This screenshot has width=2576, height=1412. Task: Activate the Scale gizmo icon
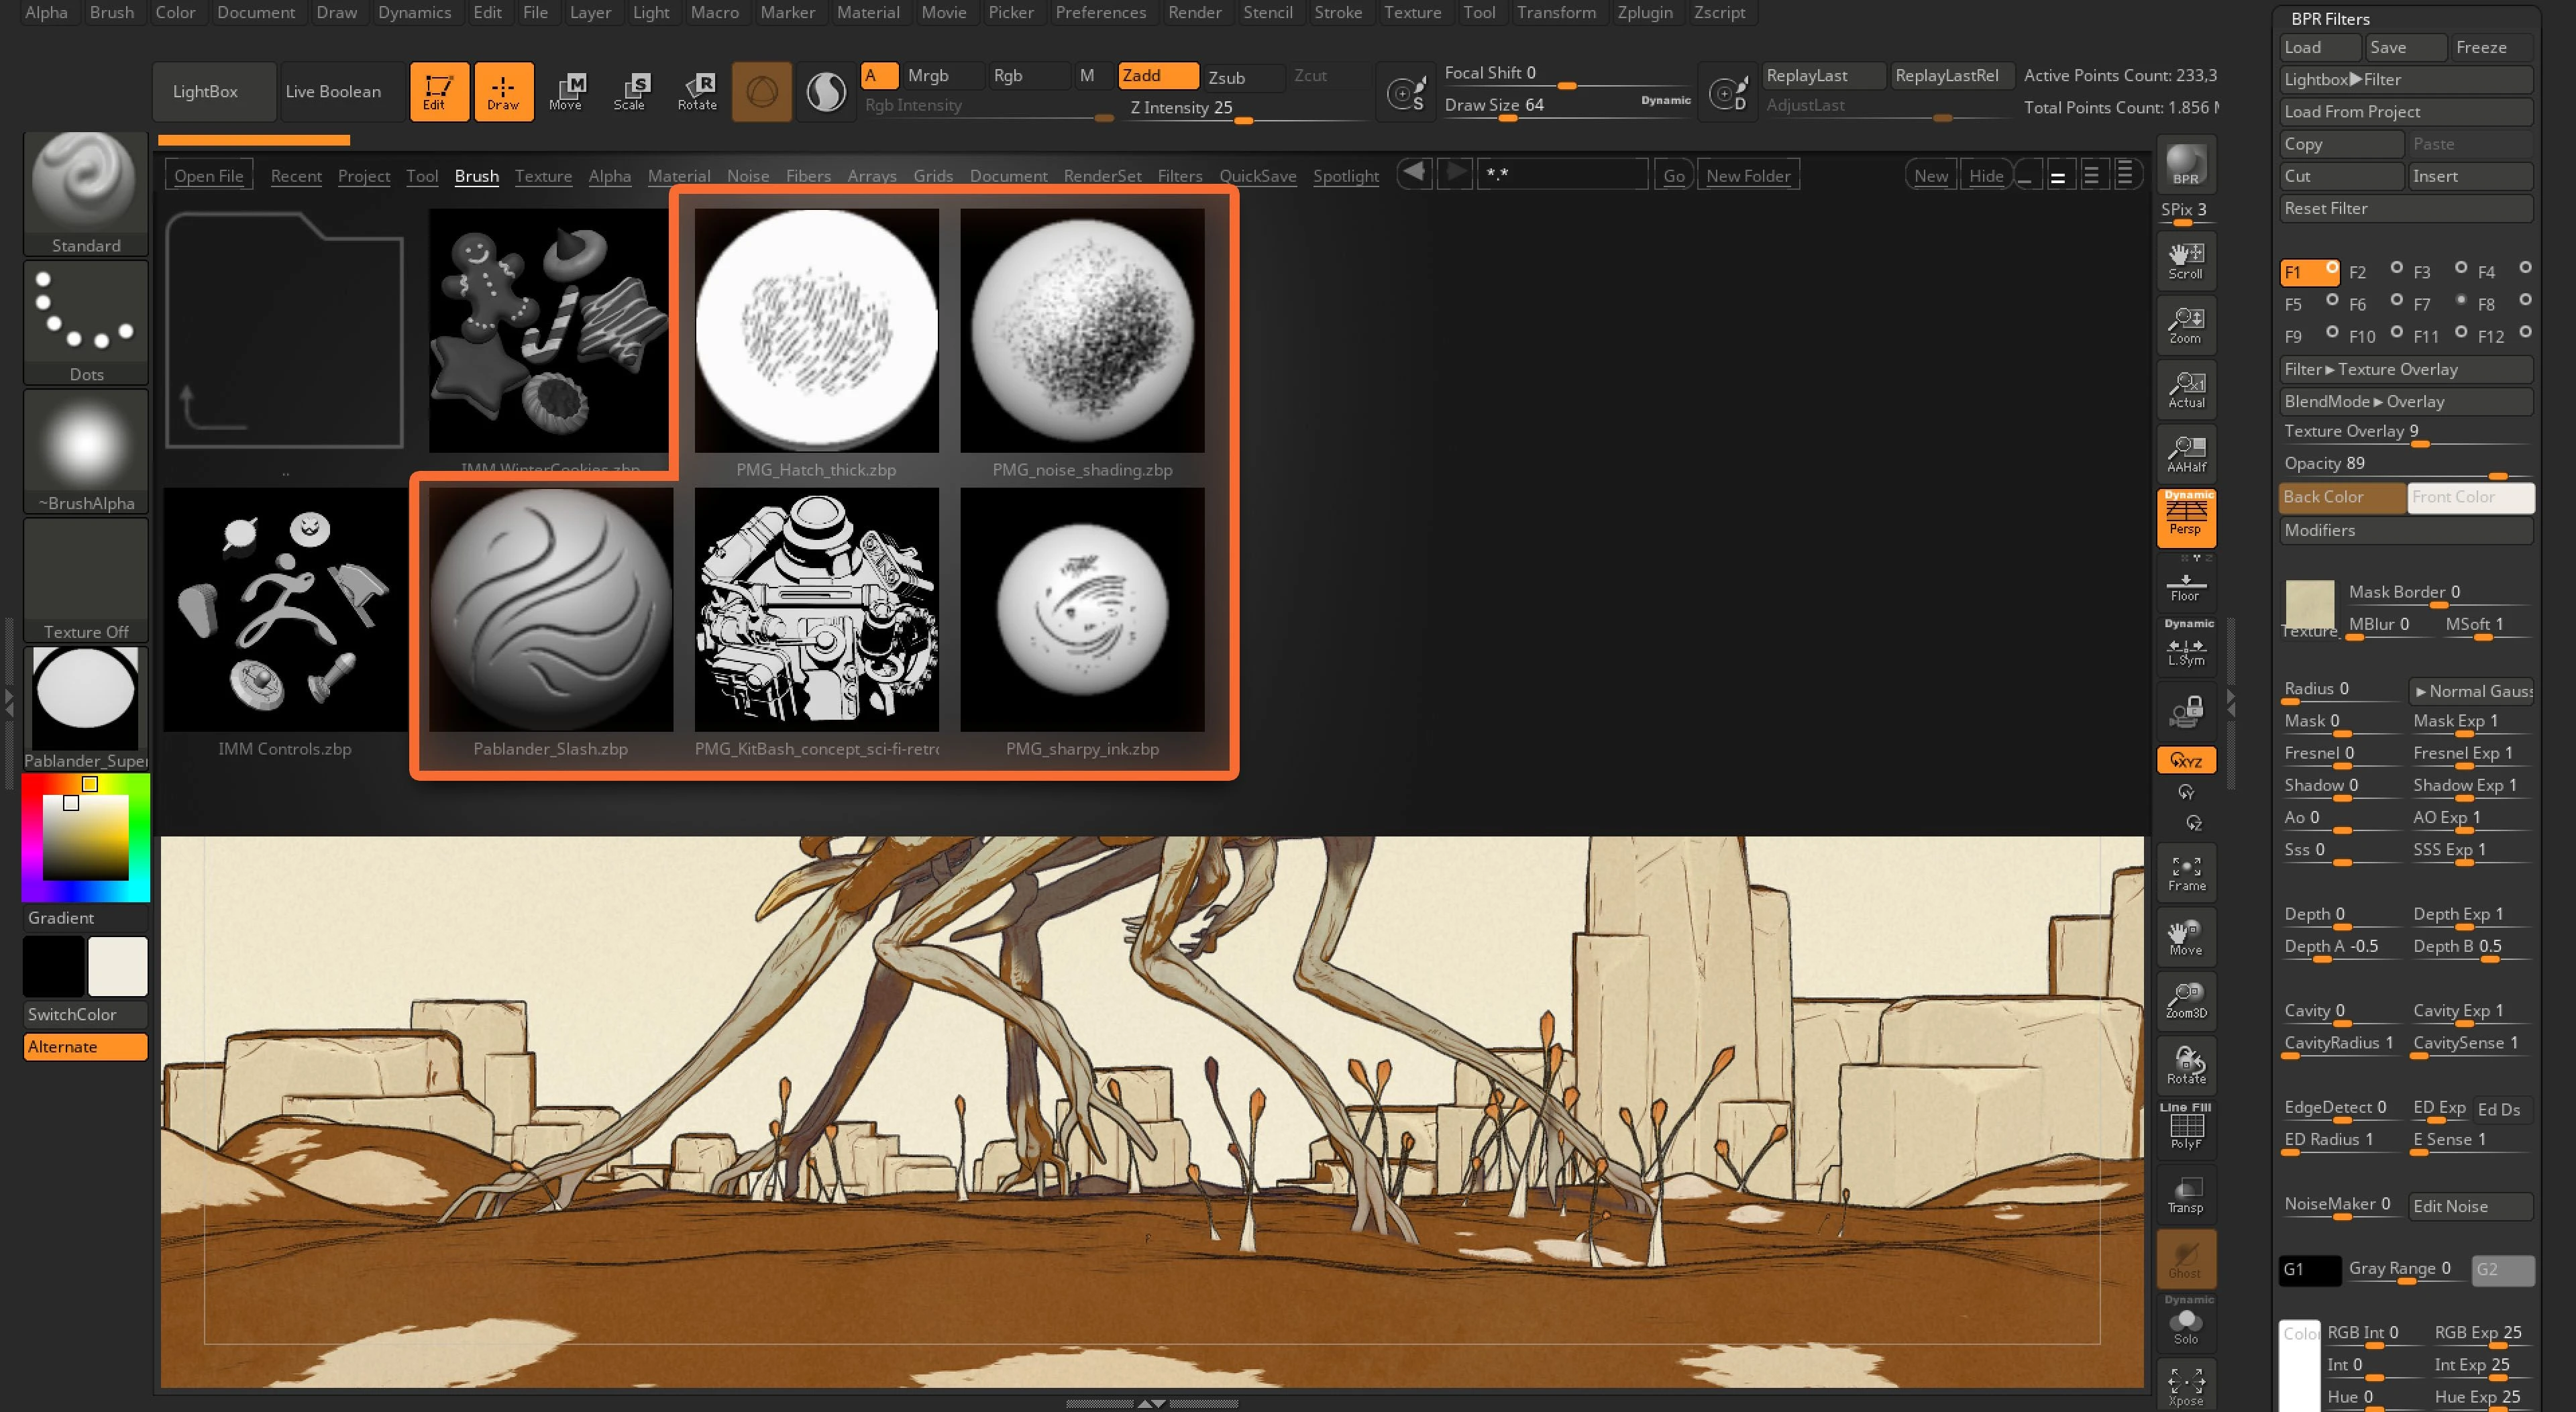click(630, 92)
